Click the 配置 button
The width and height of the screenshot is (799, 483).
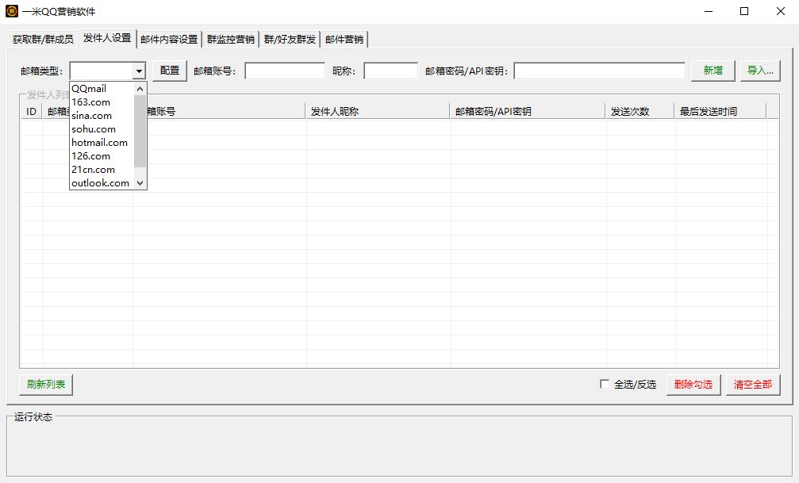pyautogui.click(x=170, y=71)
